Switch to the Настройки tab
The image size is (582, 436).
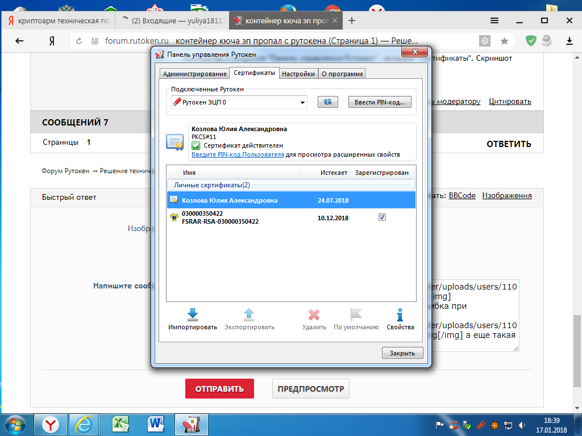click(298, 74)
